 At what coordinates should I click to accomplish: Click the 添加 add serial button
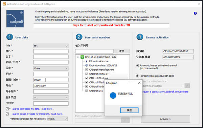click(121, 51)
